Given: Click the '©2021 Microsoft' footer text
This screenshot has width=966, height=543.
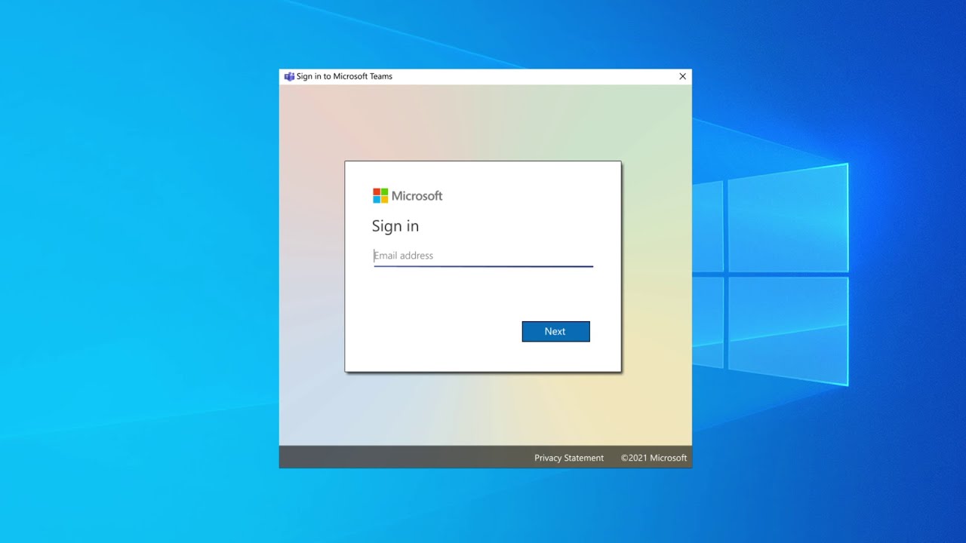Looking at the screenshot, I should coord(654,458).
